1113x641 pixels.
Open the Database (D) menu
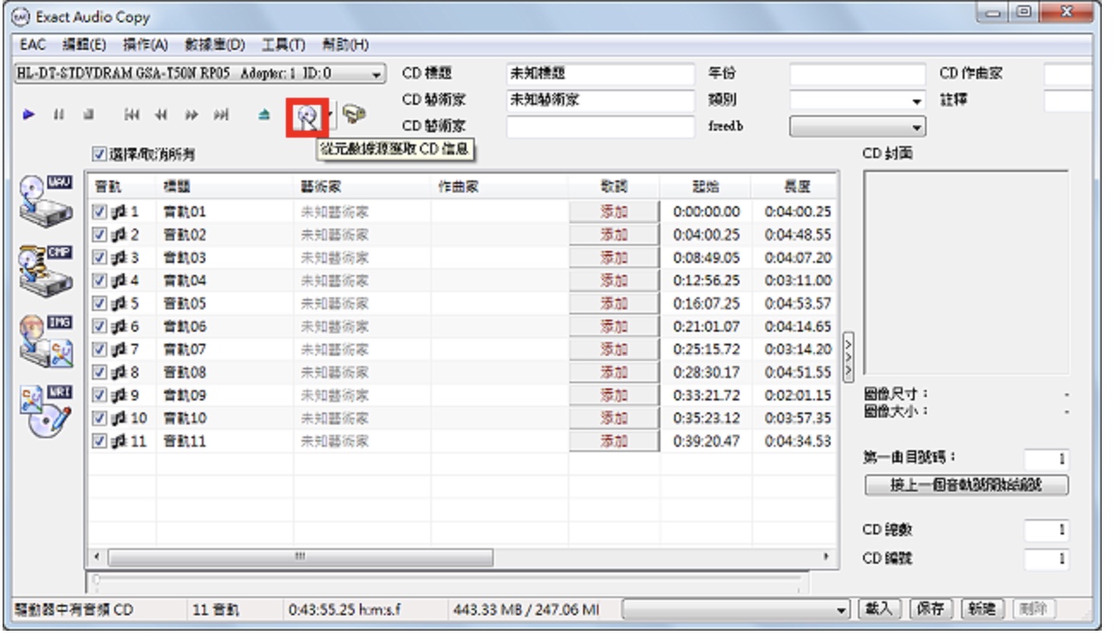click(x=214, y=45)
